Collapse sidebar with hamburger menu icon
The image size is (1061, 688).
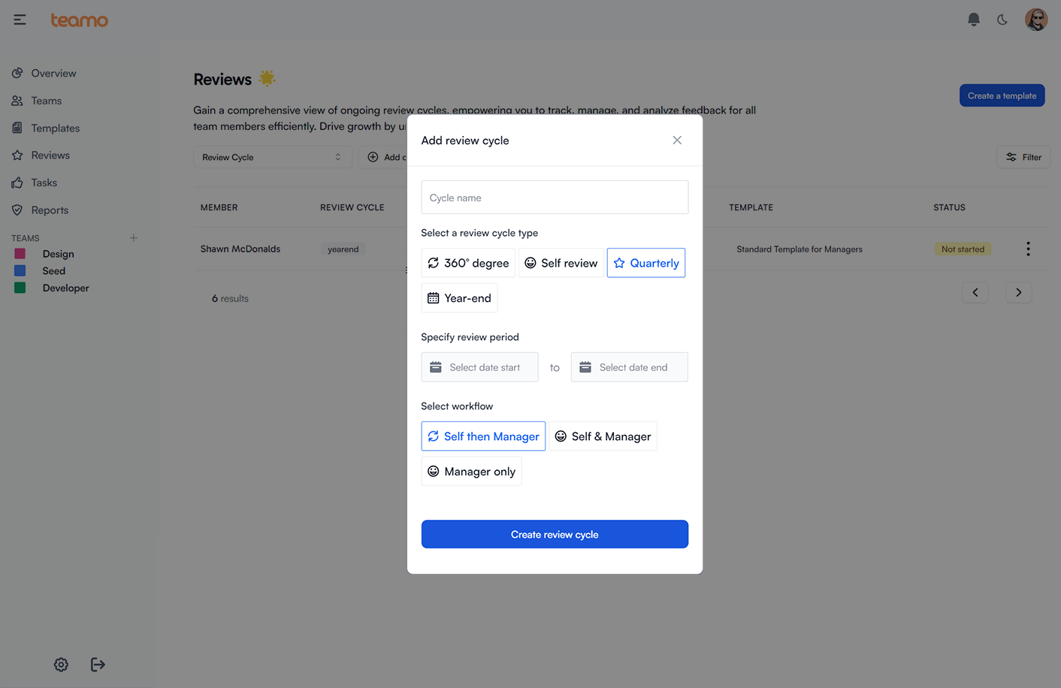point(20,20)
